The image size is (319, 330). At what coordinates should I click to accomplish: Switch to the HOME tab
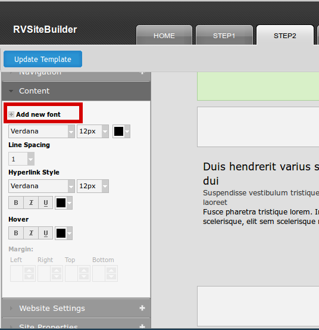tap(164, 35)
